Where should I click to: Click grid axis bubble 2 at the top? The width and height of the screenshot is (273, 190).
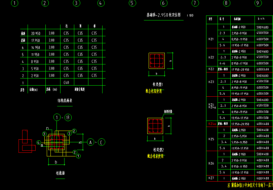(x=45, y=3)
